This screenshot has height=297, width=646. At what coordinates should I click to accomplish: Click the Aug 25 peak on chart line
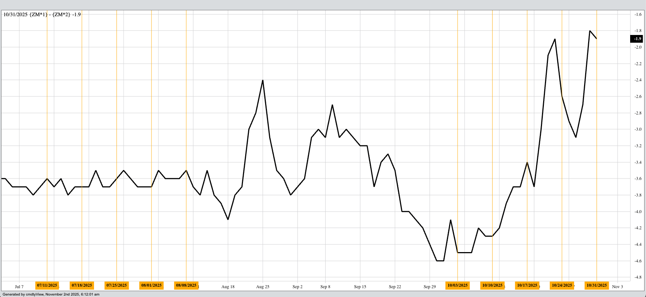263,80
